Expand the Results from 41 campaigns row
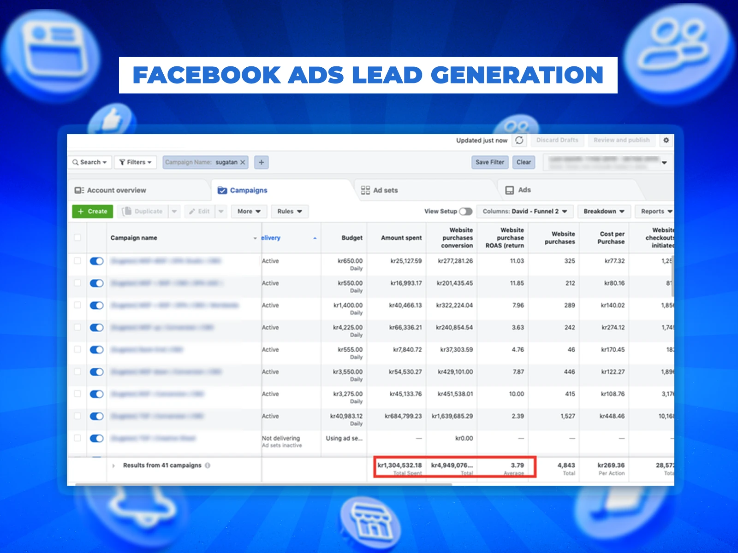This screenshot has height=553, width=738. [x=113, y=466]
